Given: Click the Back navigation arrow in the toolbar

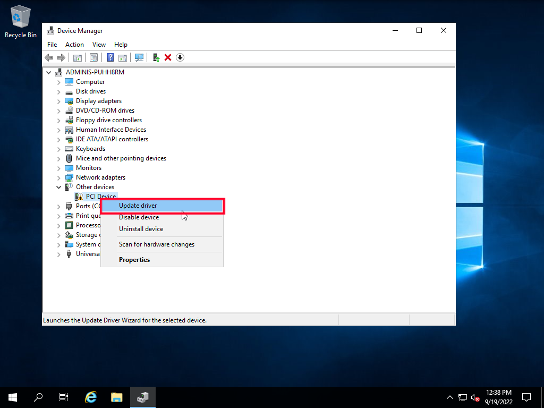Looking at the screenshot, I should pos(48,57).
